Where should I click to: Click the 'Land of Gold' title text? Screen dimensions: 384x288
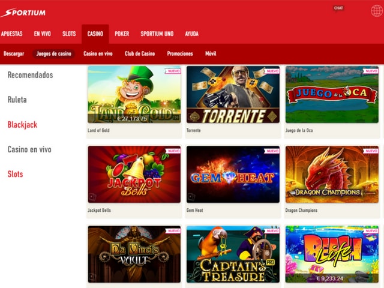click(98, 130)
